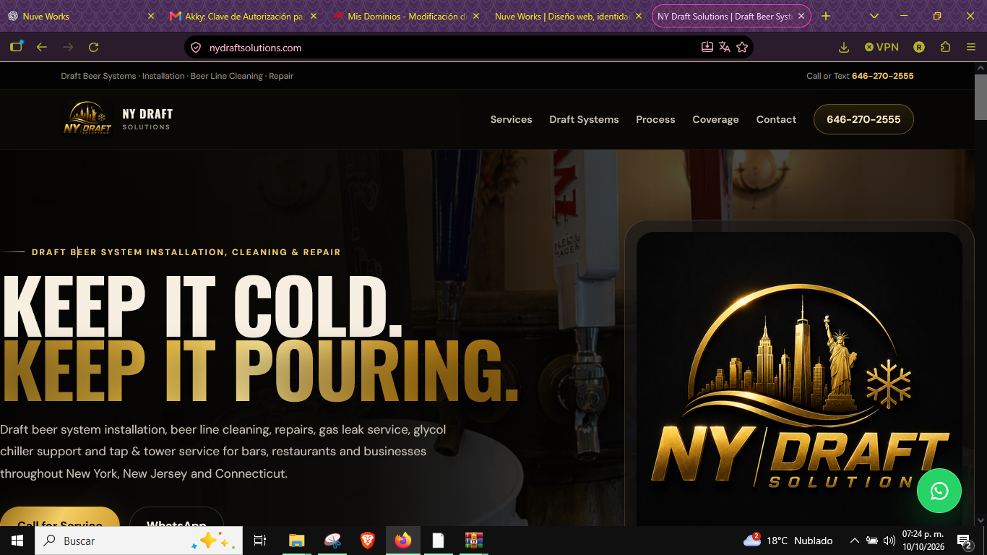Screen dimensions: 987x555
Task: Click the Windows Start button
Action: (17, 541)
